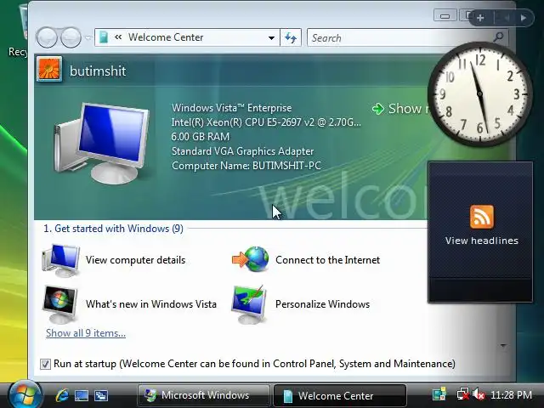
Task: Expand the address bar dropdown arrow
Action: point(272,37)
